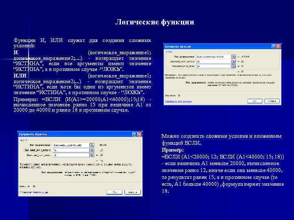Click OK in the upper dialog
The image size is (294, 220).
(255, 101)
